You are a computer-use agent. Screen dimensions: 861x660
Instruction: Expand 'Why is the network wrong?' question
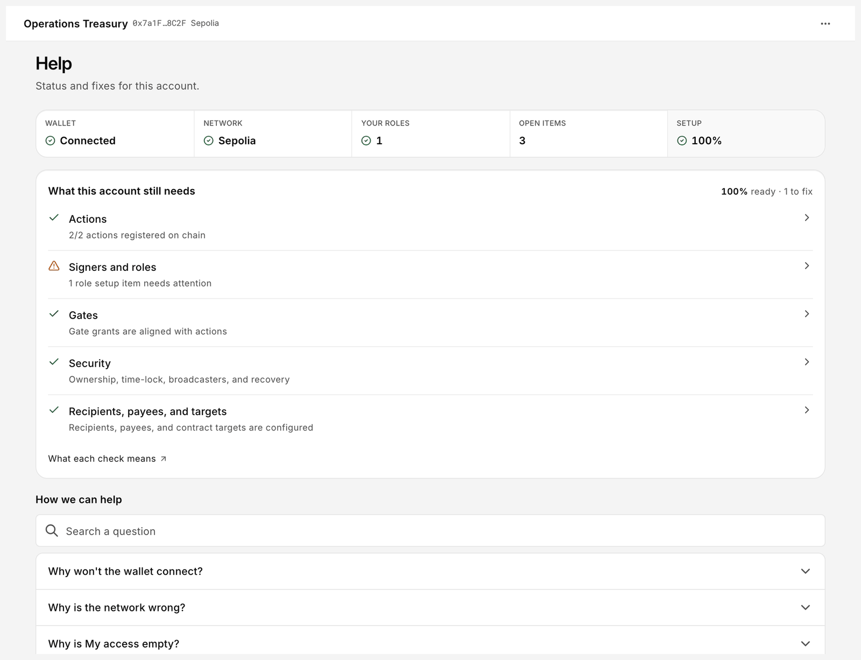point(430,607)
